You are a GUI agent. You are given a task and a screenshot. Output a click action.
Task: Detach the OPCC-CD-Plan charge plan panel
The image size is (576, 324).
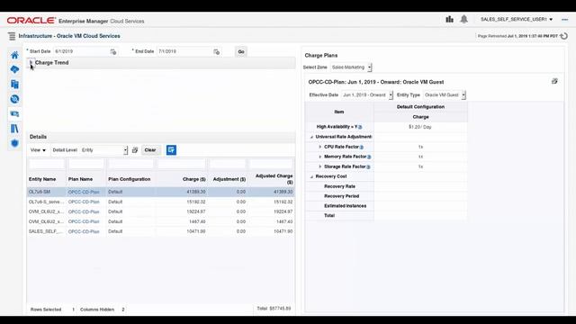[x=554, y=81]
